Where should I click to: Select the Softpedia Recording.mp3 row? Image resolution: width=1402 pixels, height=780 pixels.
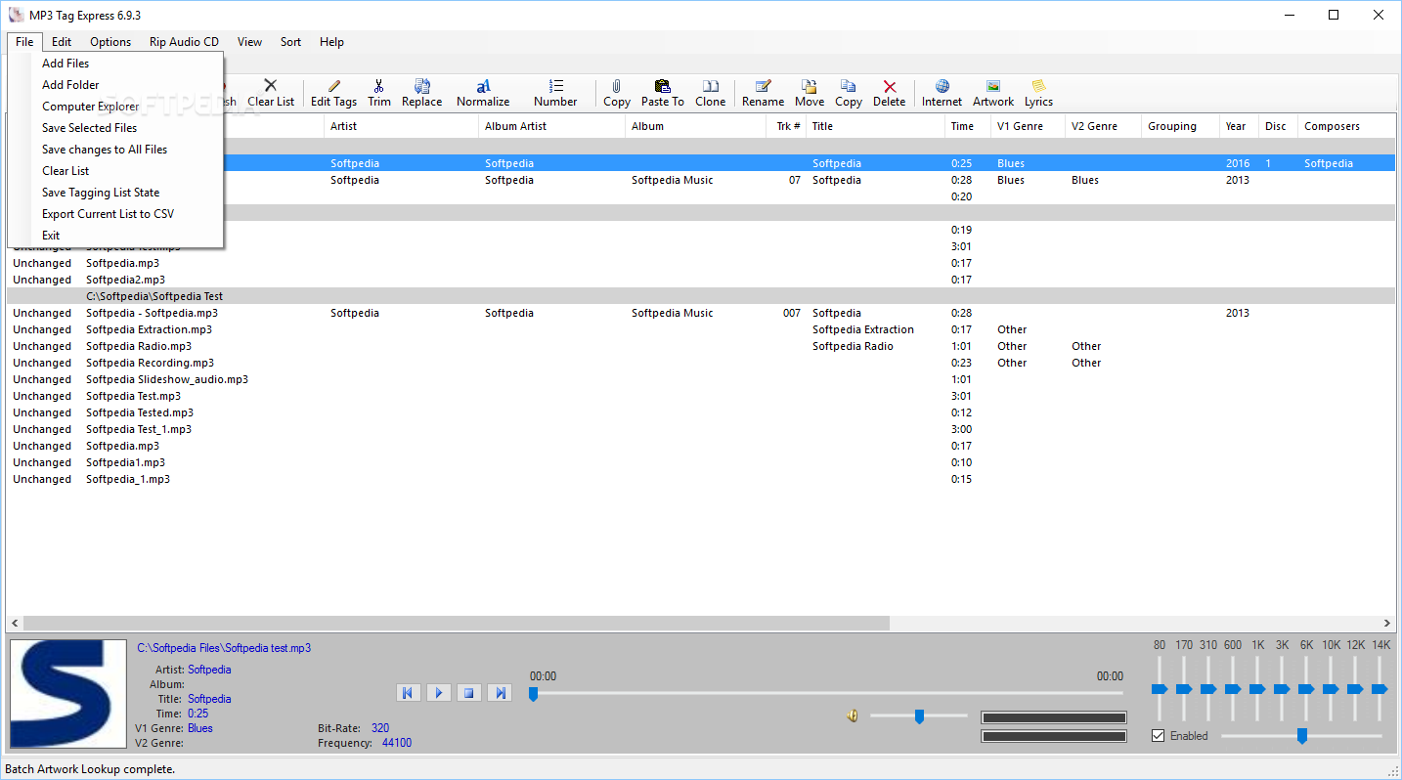(x=700, y=363)
